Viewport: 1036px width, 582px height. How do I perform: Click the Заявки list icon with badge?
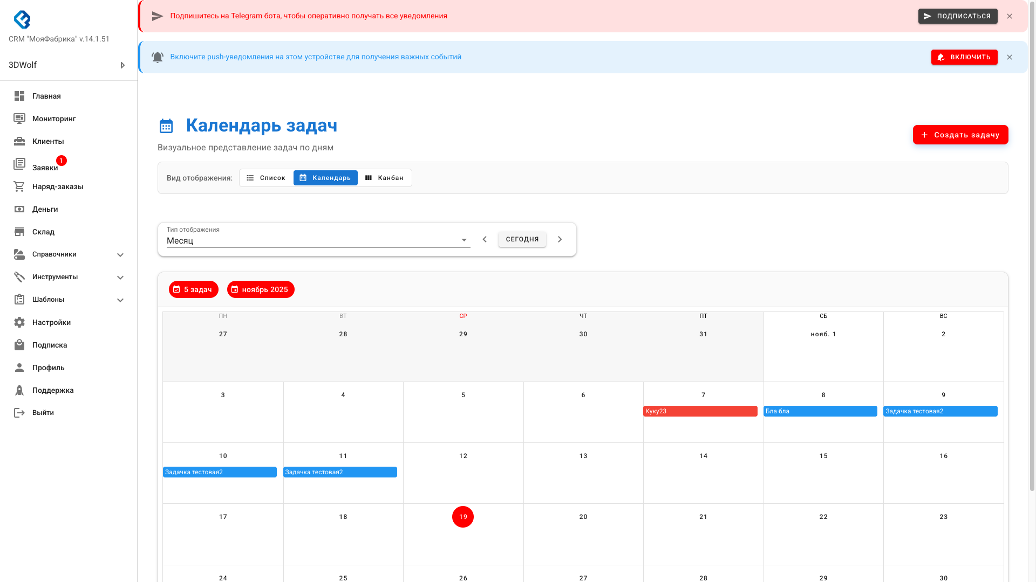coord(19,164)
